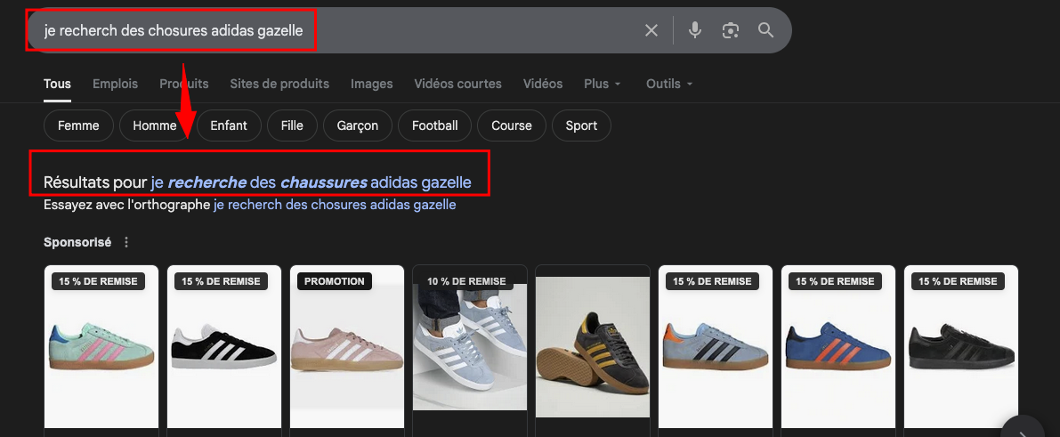
Task: Search original spelling 'je recherch des chosures'
Action: point(335,205)
